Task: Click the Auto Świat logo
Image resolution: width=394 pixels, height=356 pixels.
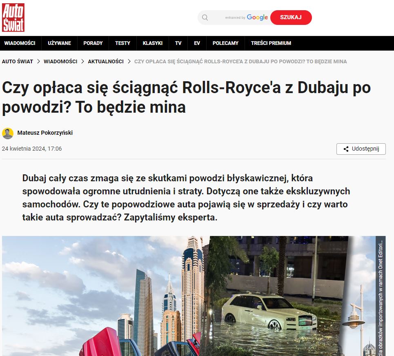Action: coord(13,18)
